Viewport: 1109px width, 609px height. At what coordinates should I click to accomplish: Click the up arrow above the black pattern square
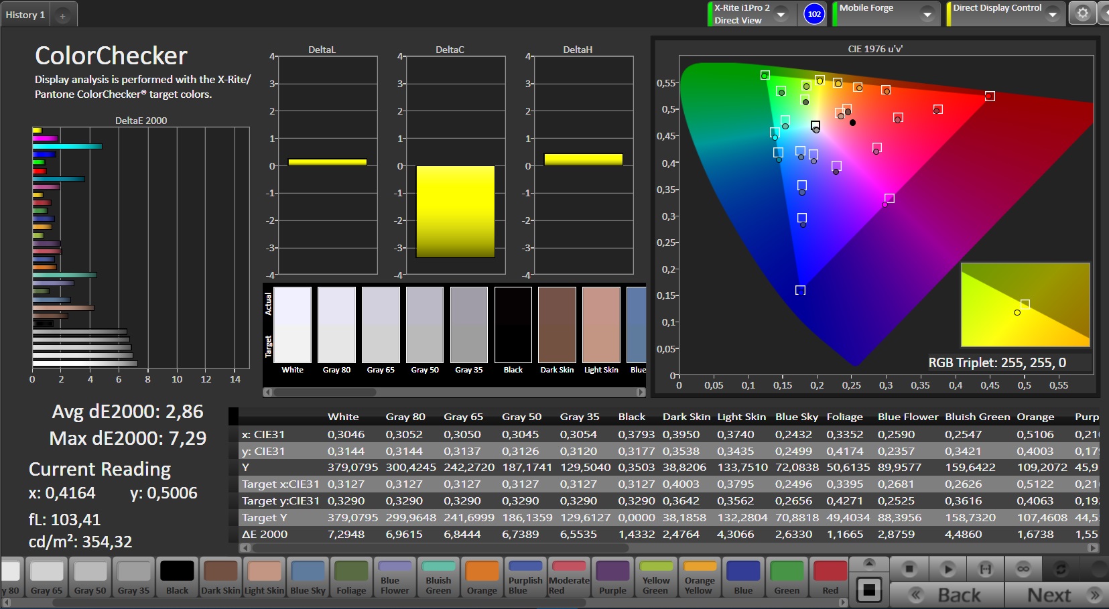point(869,563)
